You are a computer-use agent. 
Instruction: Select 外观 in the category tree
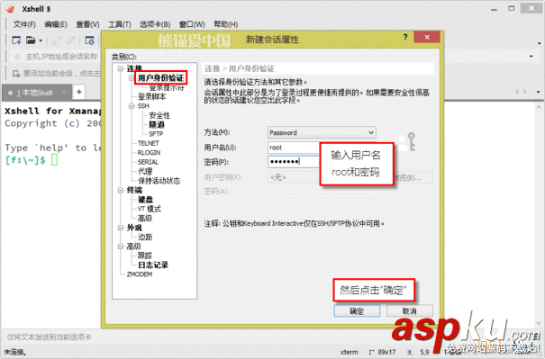[134, 228]
